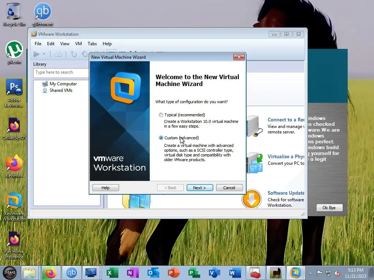Click the monitor icon in taskbar
Image resolution: width=374 pixels, height=280 pixels.
(x=91, y=273)
